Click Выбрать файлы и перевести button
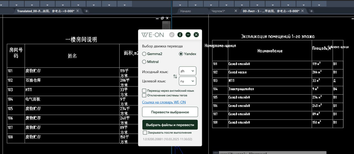Image resolution: width=354 pixels, height=154 pixels. click(170, 125)
